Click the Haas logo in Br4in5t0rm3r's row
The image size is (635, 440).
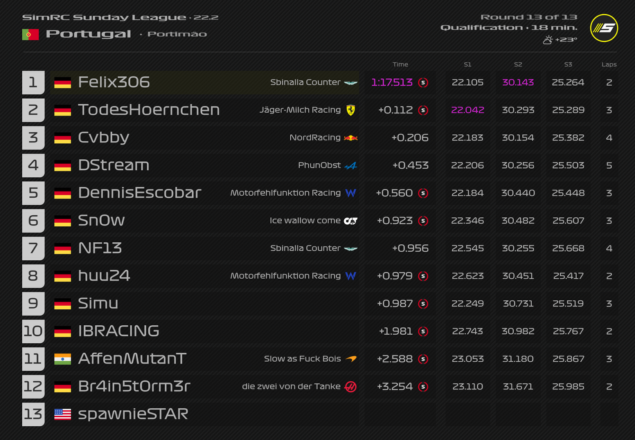[351, 387]
